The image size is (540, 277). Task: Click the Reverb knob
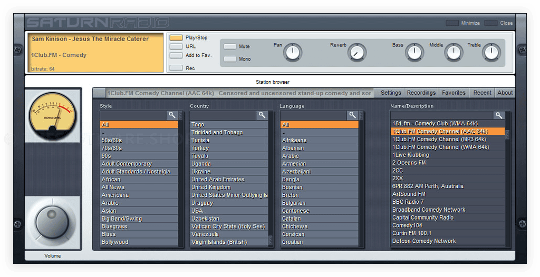357,53
